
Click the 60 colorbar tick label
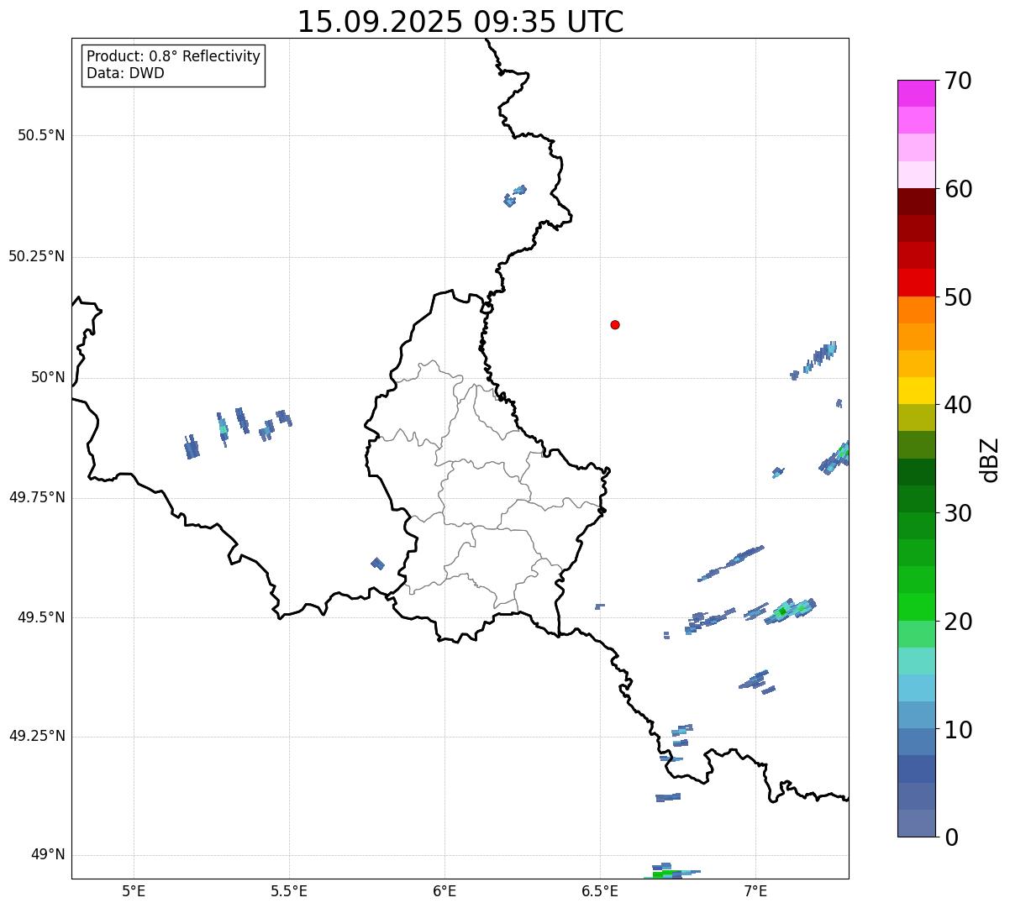point(958,189)
